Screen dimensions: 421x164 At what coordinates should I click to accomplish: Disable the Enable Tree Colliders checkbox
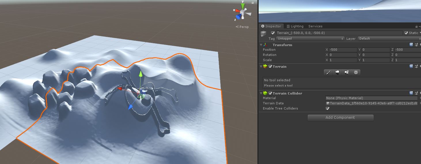click(327, 109)
